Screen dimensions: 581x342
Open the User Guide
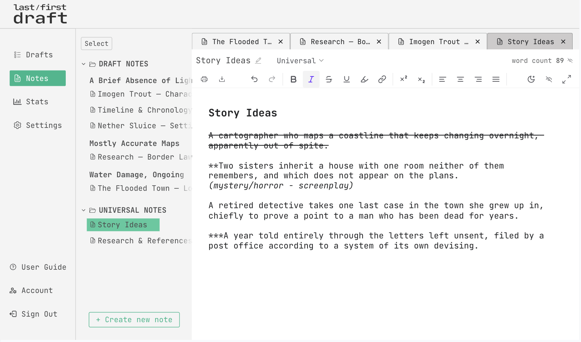(x=38, y=267)
